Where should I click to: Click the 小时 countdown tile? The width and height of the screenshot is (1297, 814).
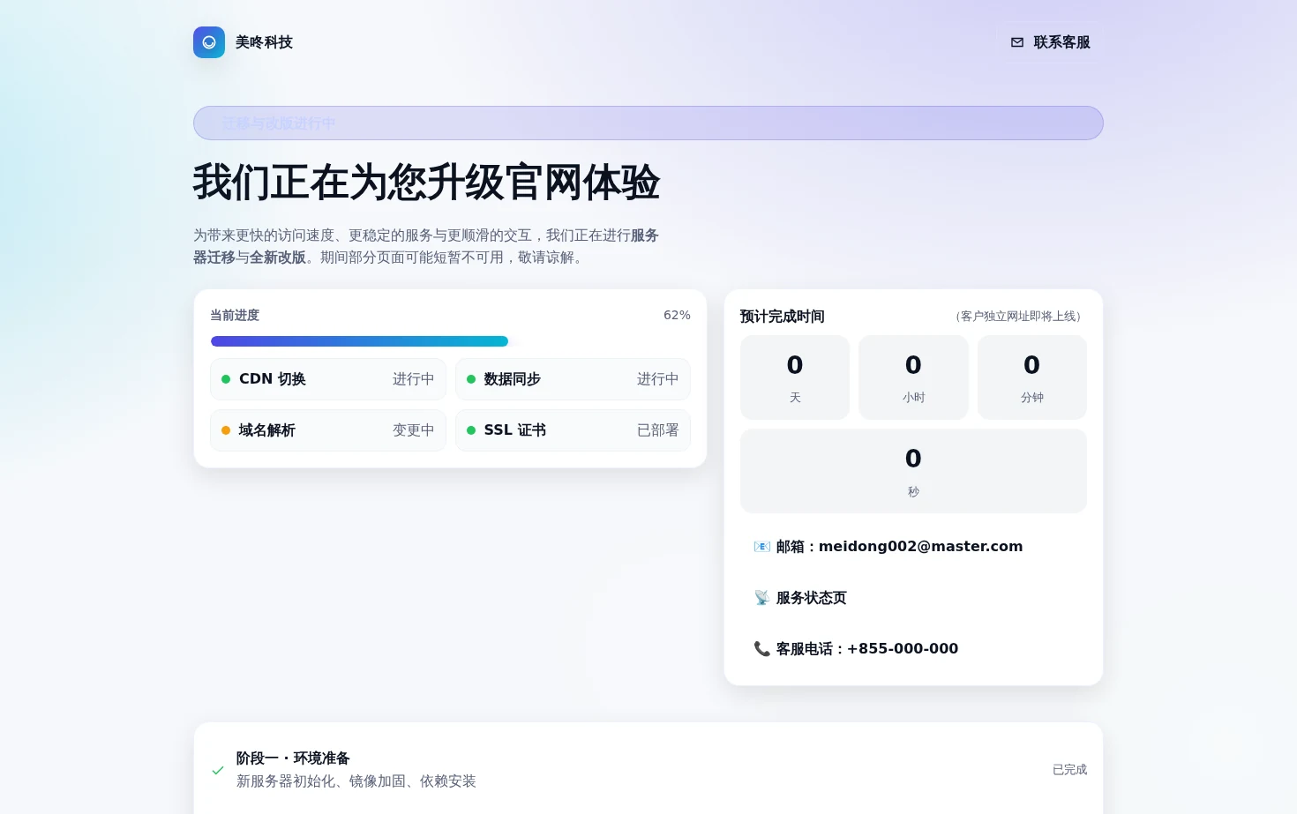[x=913, y=377]
